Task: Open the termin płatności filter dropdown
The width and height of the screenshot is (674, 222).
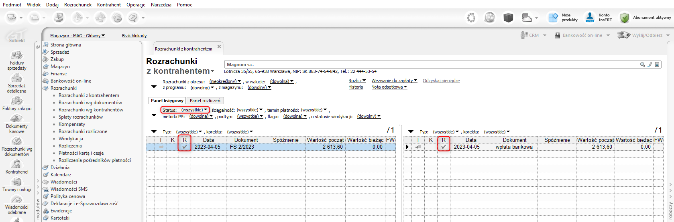Action: (x=314, y=110)
